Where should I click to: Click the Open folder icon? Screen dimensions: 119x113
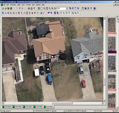[6, 8]
